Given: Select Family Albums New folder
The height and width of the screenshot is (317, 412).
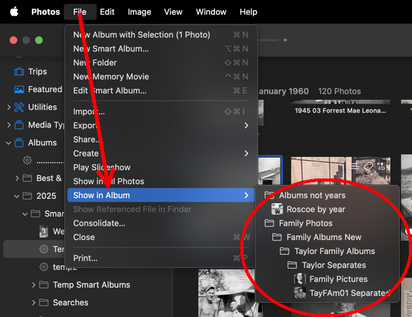Looking at the screenshot, I should pyautogui.click(x=327, y=237).
